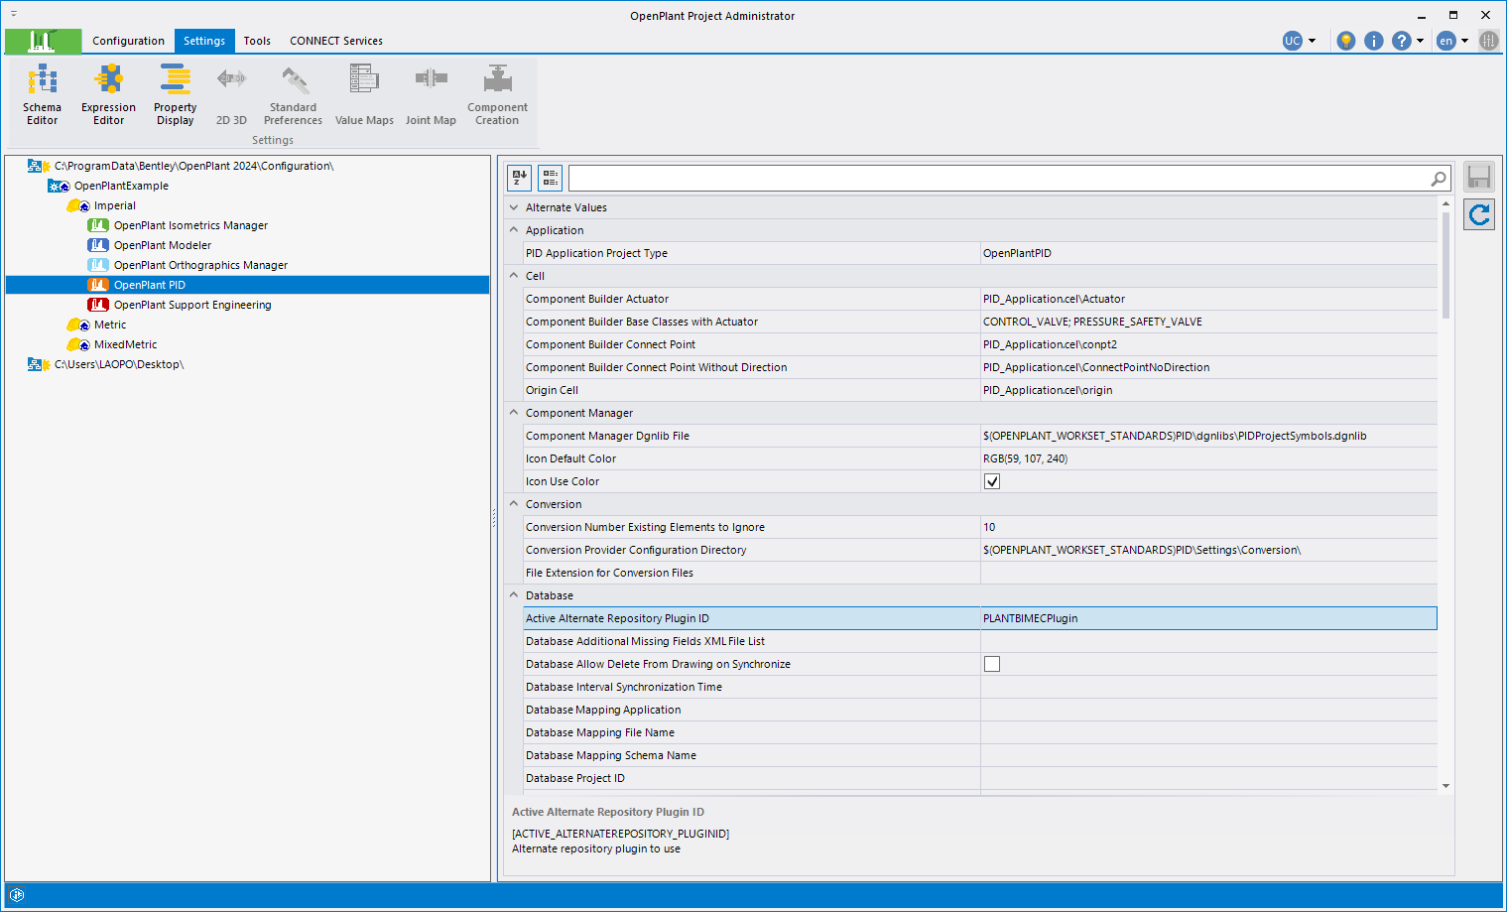Refresh the property grid

pyautogui.click(x=1479, y=213)
